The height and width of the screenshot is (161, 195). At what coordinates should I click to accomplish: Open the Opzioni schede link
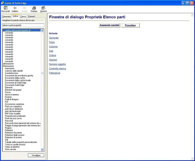53,60
